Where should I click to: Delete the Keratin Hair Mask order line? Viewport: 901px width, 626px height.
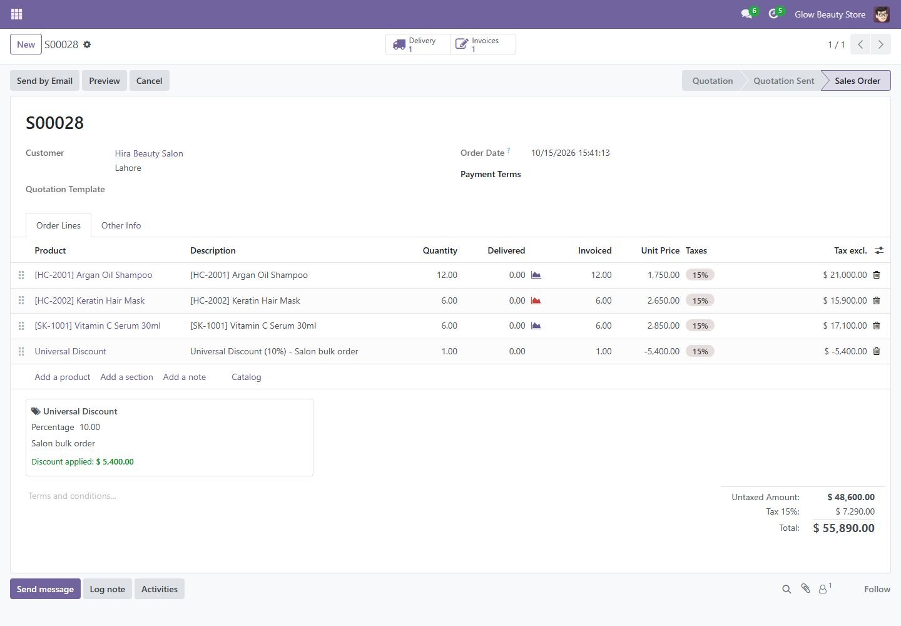pos(876,300)
